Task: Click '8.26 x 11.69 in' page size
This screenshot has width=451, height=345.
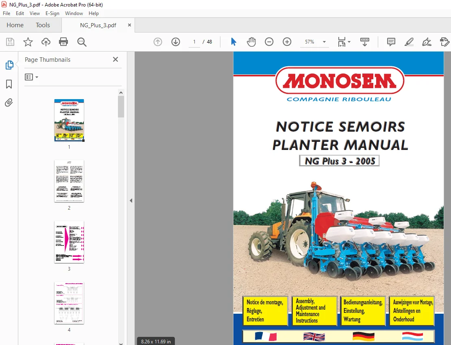Action: point(156,342)
